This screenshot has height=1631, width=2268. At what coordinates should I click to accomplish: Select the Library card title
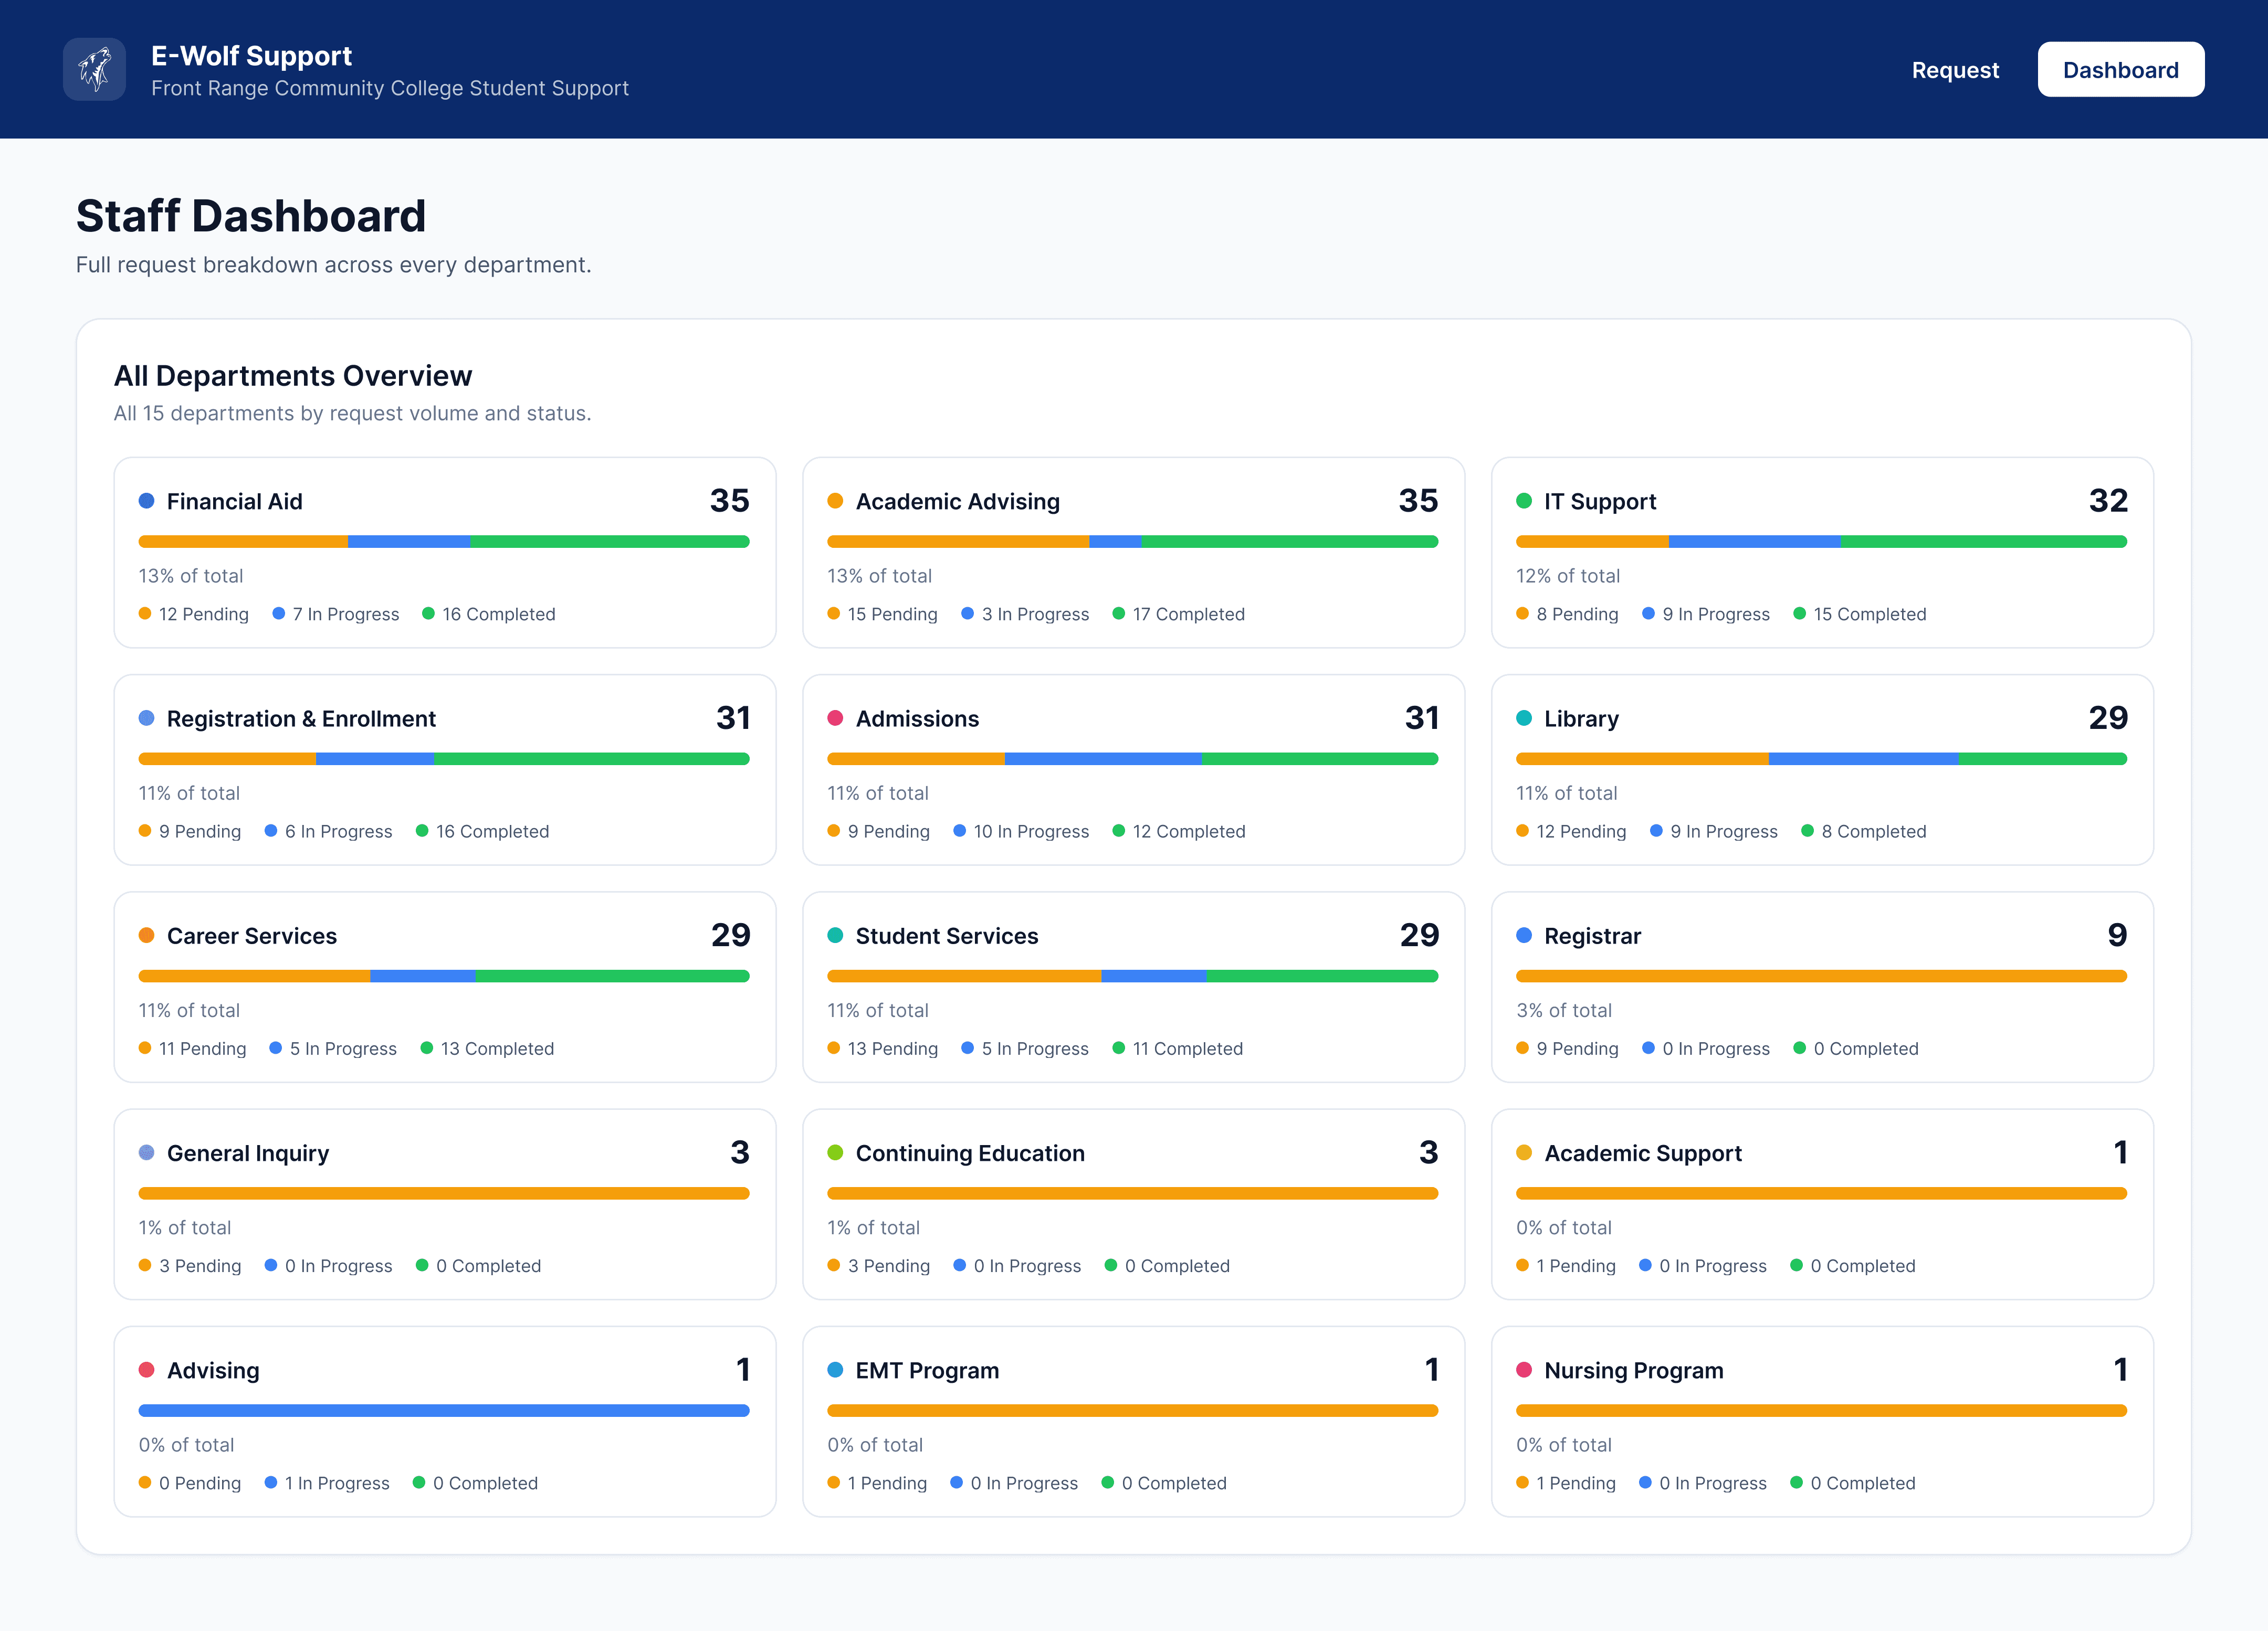click(1581, 718)
